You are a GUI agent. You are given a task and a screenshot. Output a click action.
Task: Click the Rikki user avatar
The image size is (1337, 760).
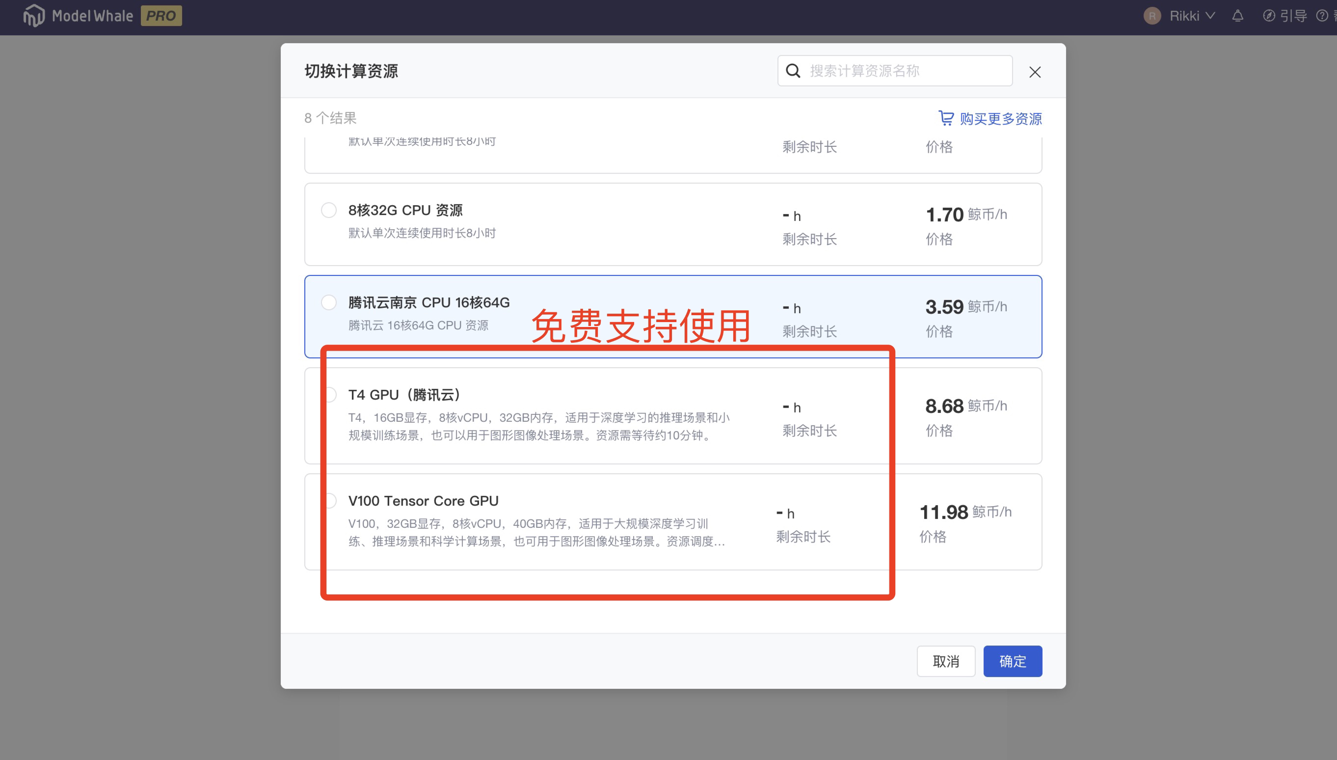1152,16
